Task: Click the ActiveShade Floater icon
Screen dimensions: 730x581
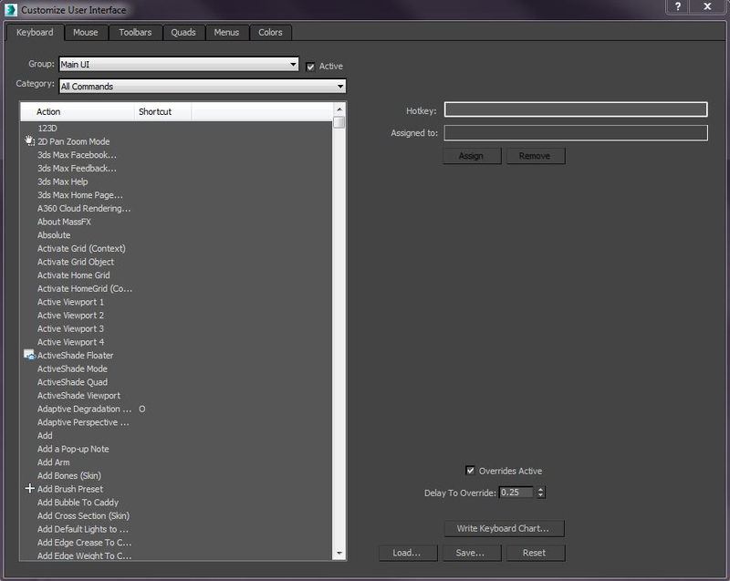Action: 29,355
